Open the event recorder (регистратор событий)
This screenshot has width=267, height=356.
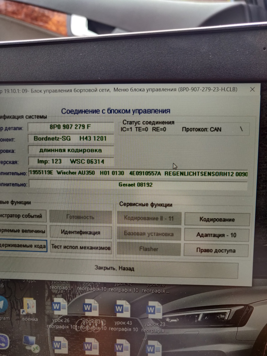tap(23, 216)
